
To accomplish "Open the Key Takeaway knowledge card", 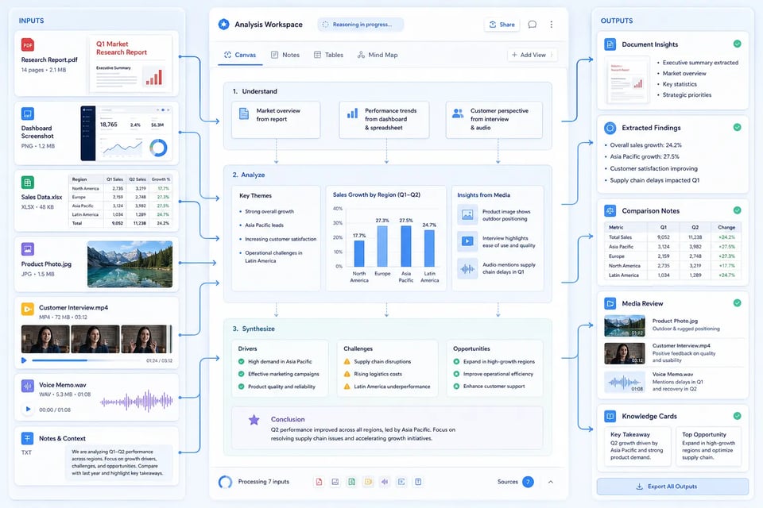I will [637, 447].
